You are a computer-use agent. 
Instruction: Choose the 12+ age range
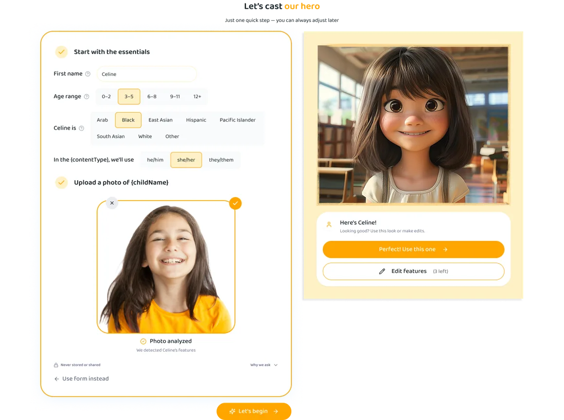click(197, 97)
